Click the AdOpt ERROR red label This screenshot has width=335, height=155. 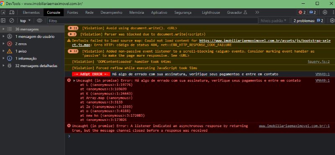point(91,74)
